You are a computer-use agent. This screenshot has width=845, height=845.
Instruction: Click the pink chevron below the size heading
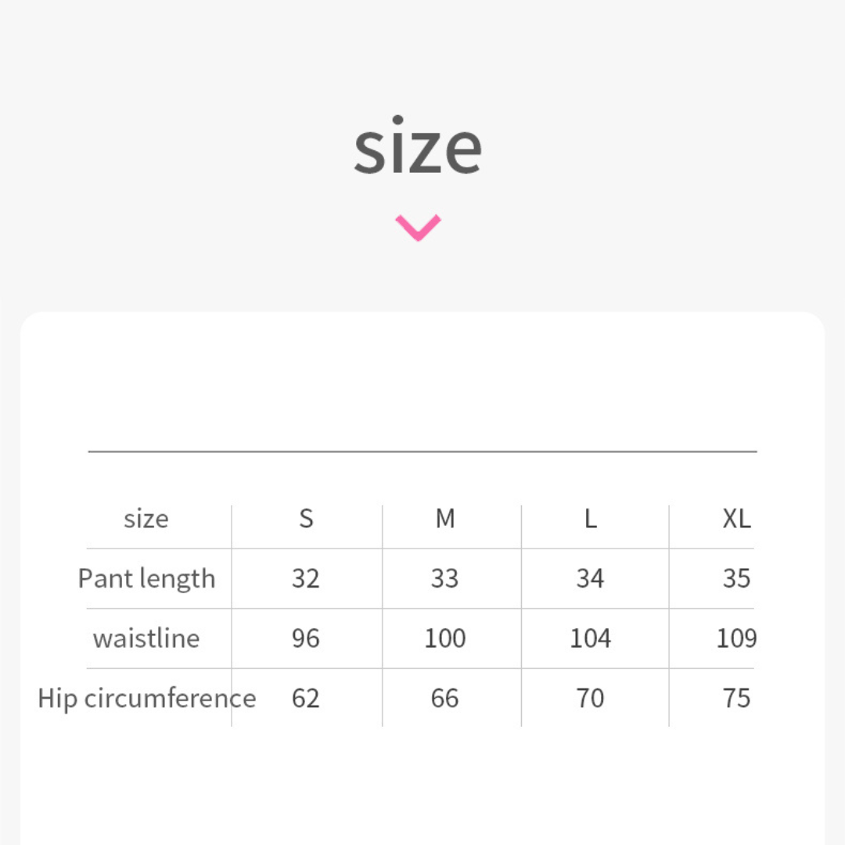418,227
